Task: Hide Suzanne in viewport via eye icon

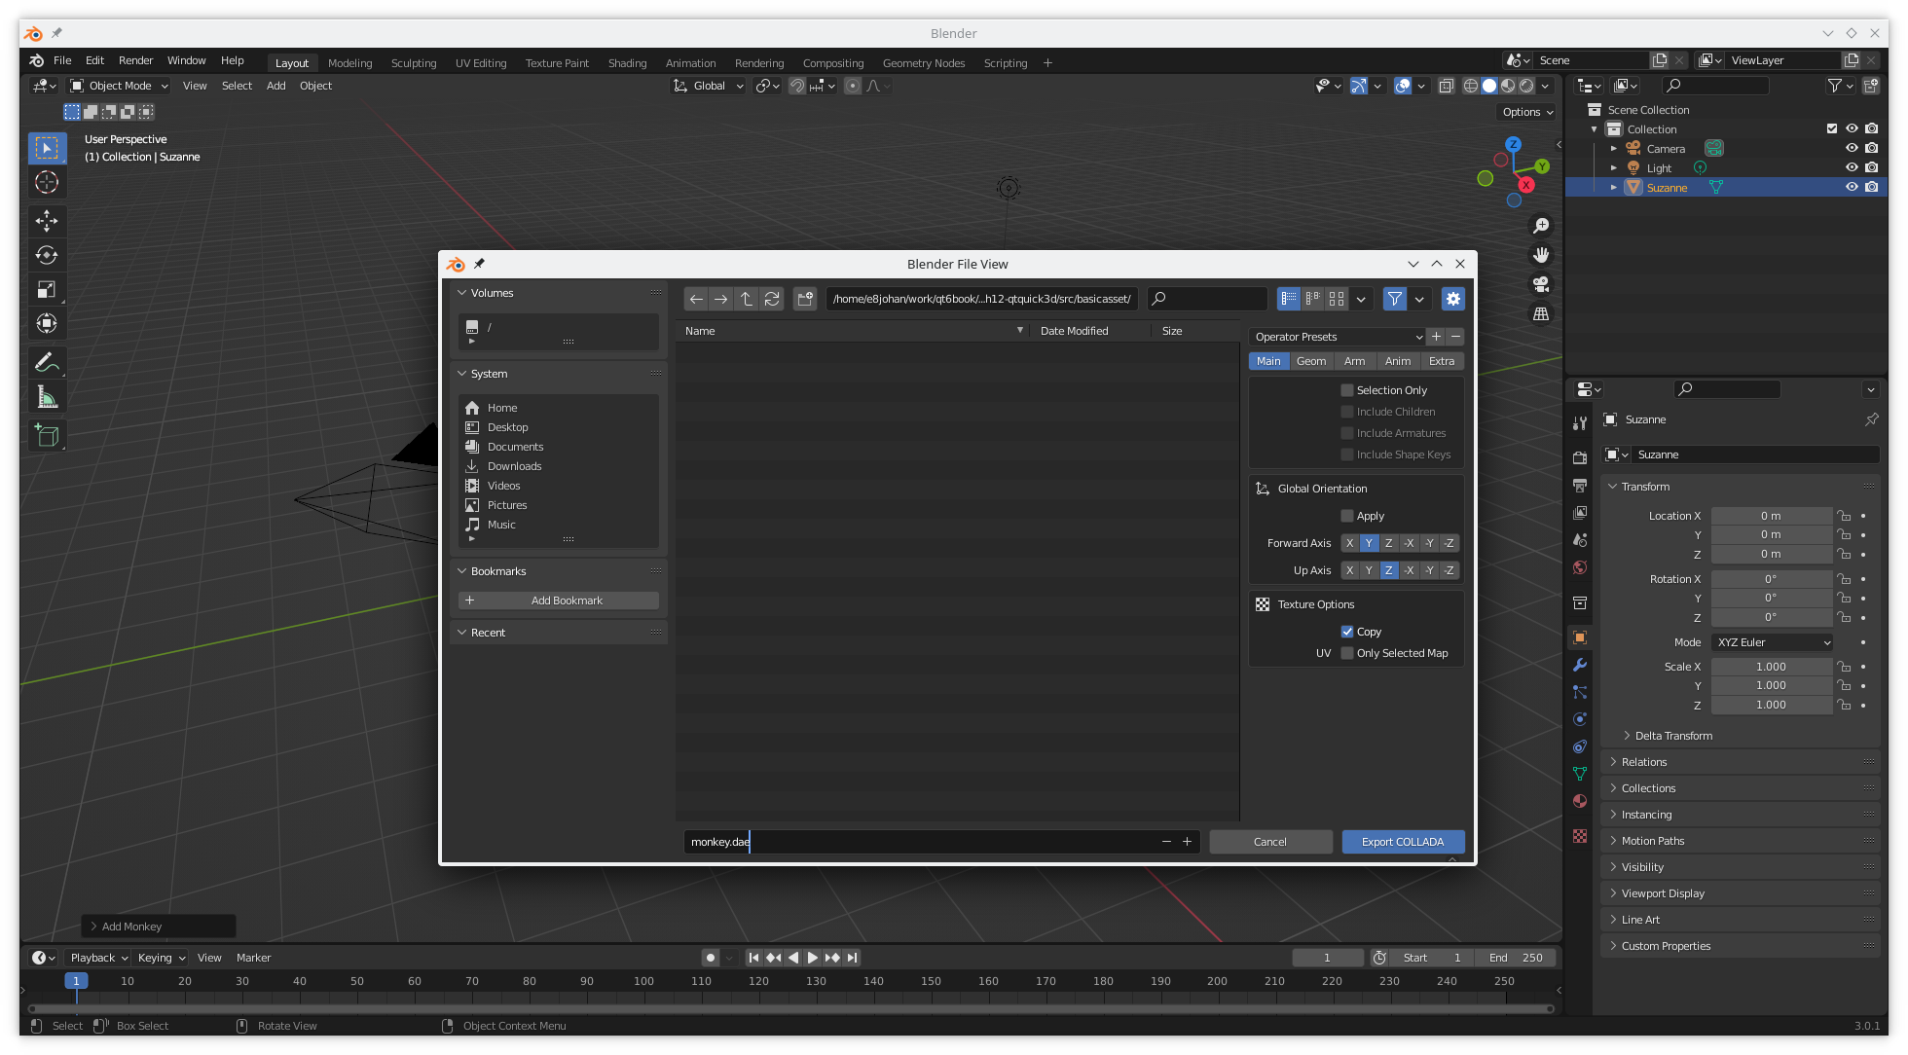Action: [1852, 187]
